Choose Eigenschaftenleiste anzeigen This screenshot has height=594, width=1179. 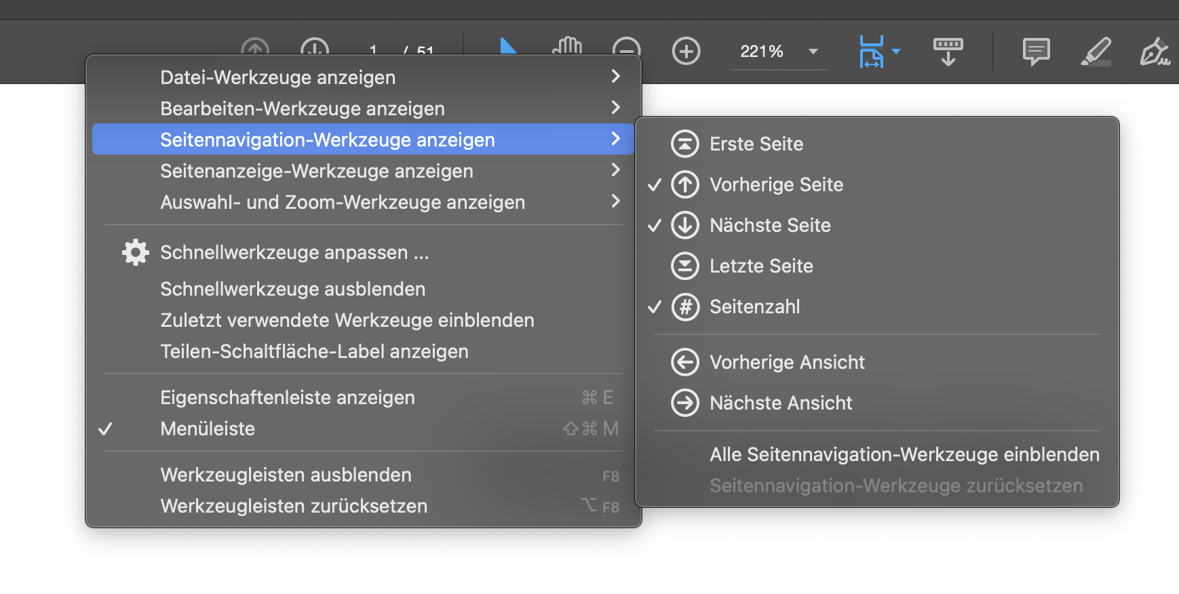pyautogui.click(x=363, y=397)
